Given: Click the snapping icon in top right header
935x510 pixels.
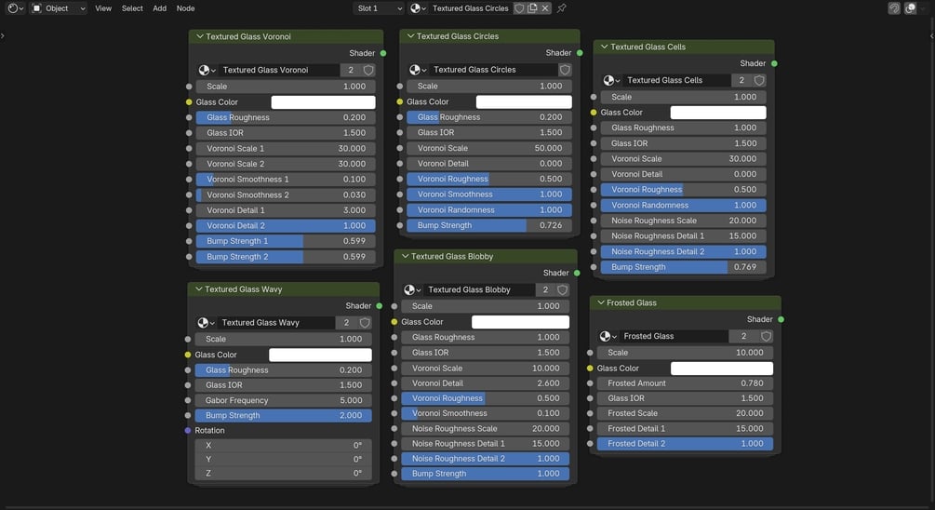Looking at the screenshot, I should tap(894, 8).
